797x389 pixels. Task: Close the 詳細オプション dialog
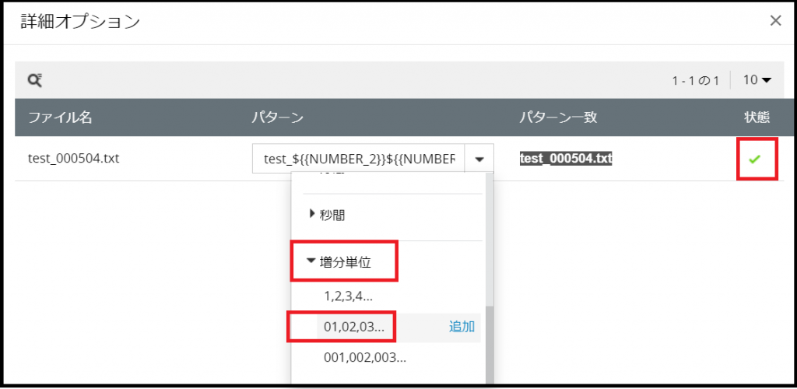point(775,21)
